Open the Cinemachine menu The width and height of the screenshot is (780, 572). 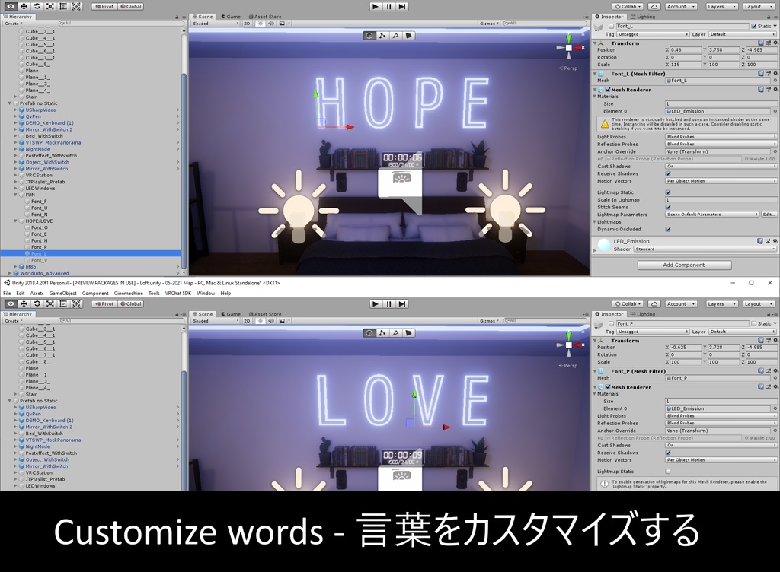(128, 294)
